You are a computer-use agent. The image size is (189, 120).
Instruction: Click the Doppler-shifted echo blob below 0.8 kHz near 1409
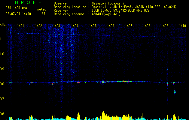175,92
